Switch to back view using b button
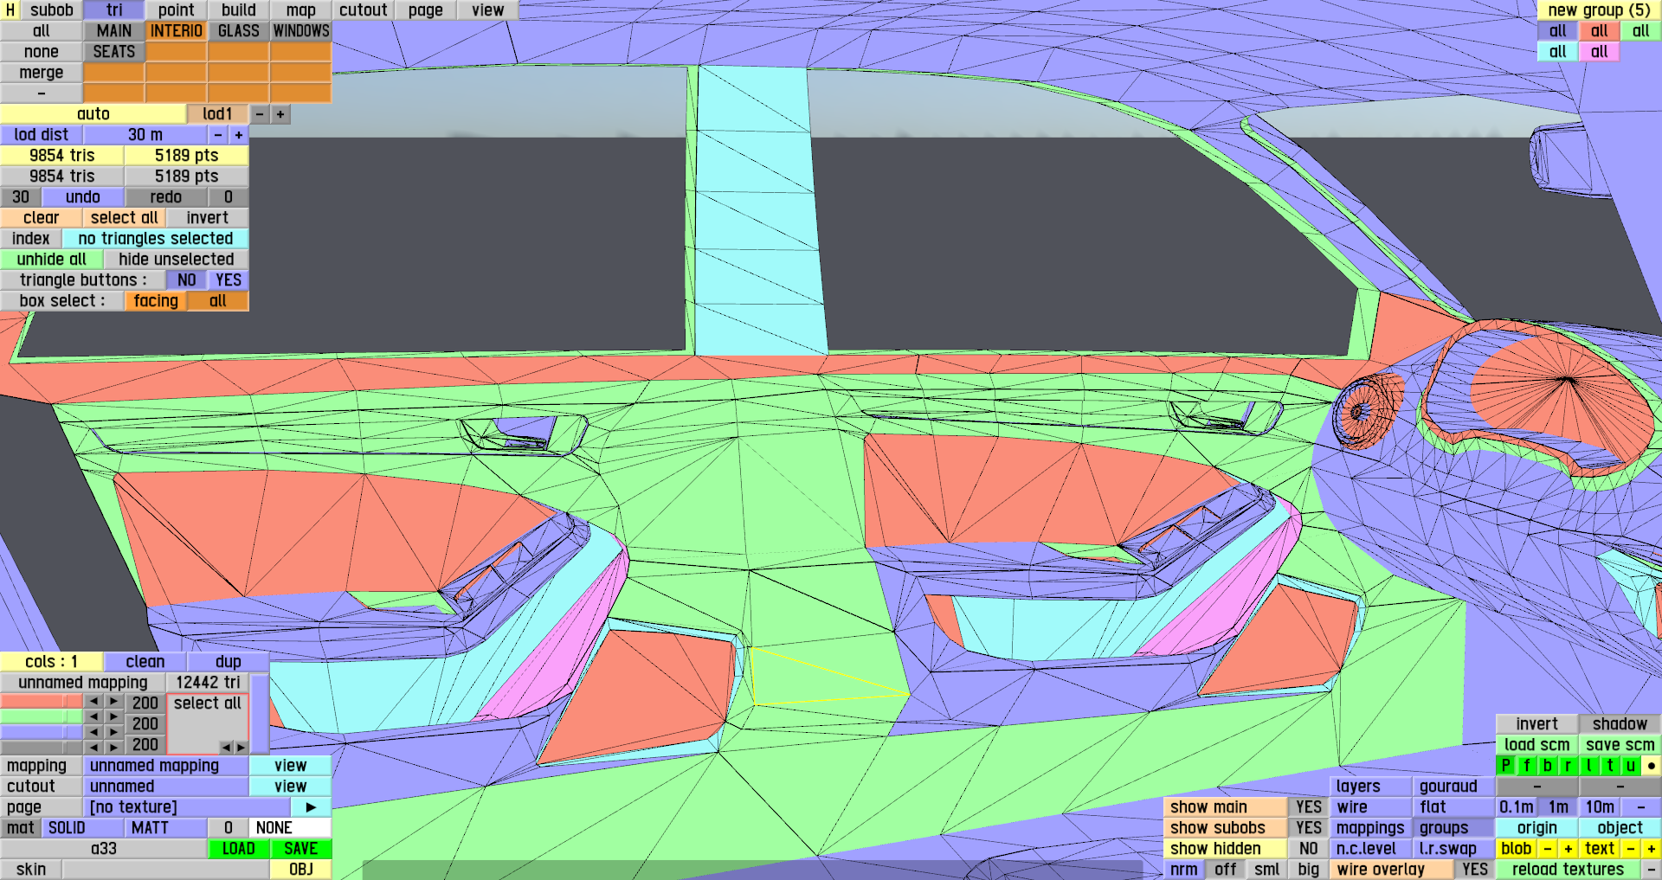This screenshot has height=880, width=1662. pyautogui.click(x=1548, y=765)
